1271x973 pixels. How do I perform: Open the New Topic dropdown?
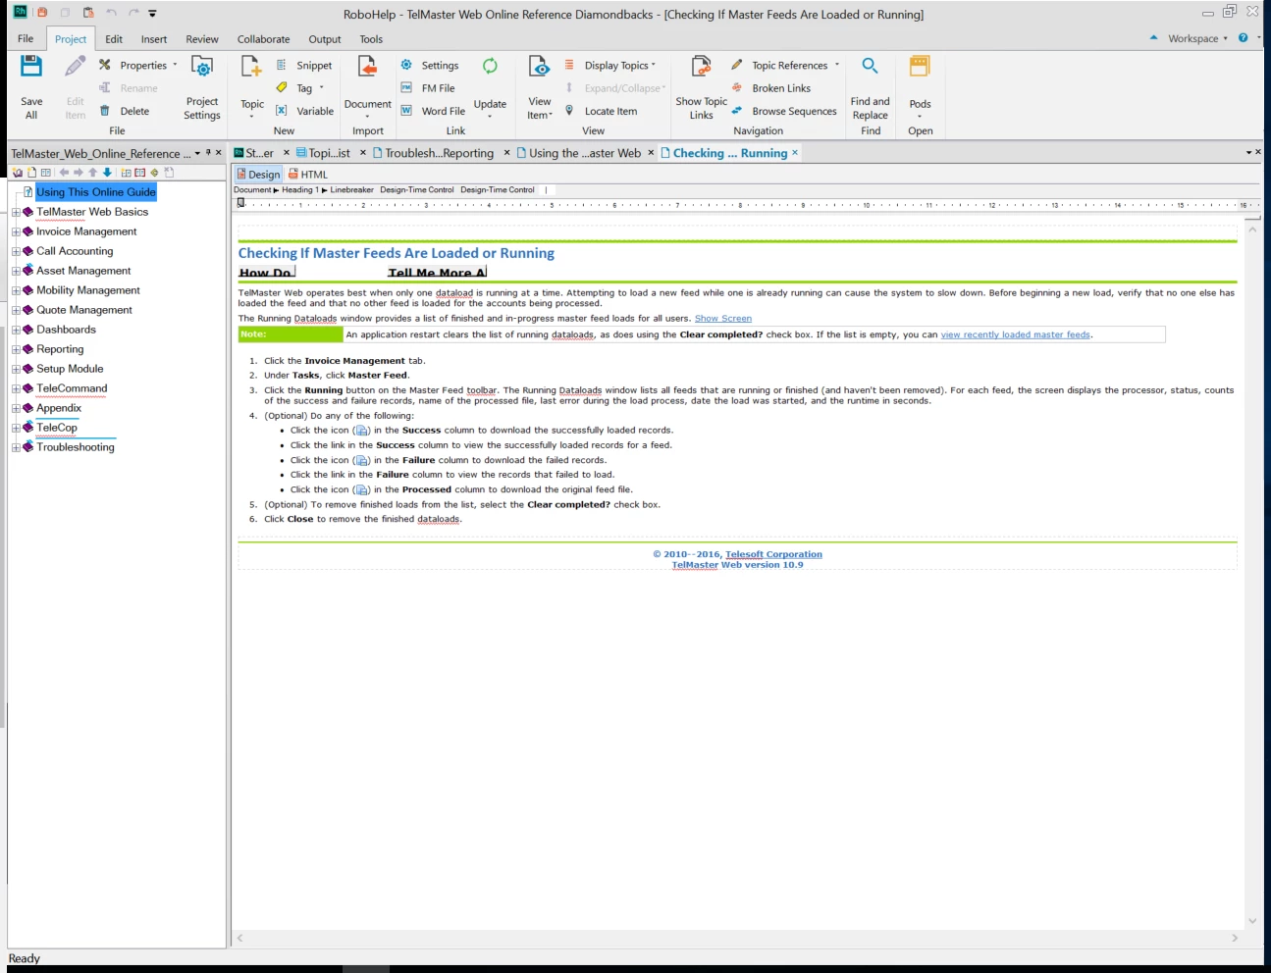point(252,117)
